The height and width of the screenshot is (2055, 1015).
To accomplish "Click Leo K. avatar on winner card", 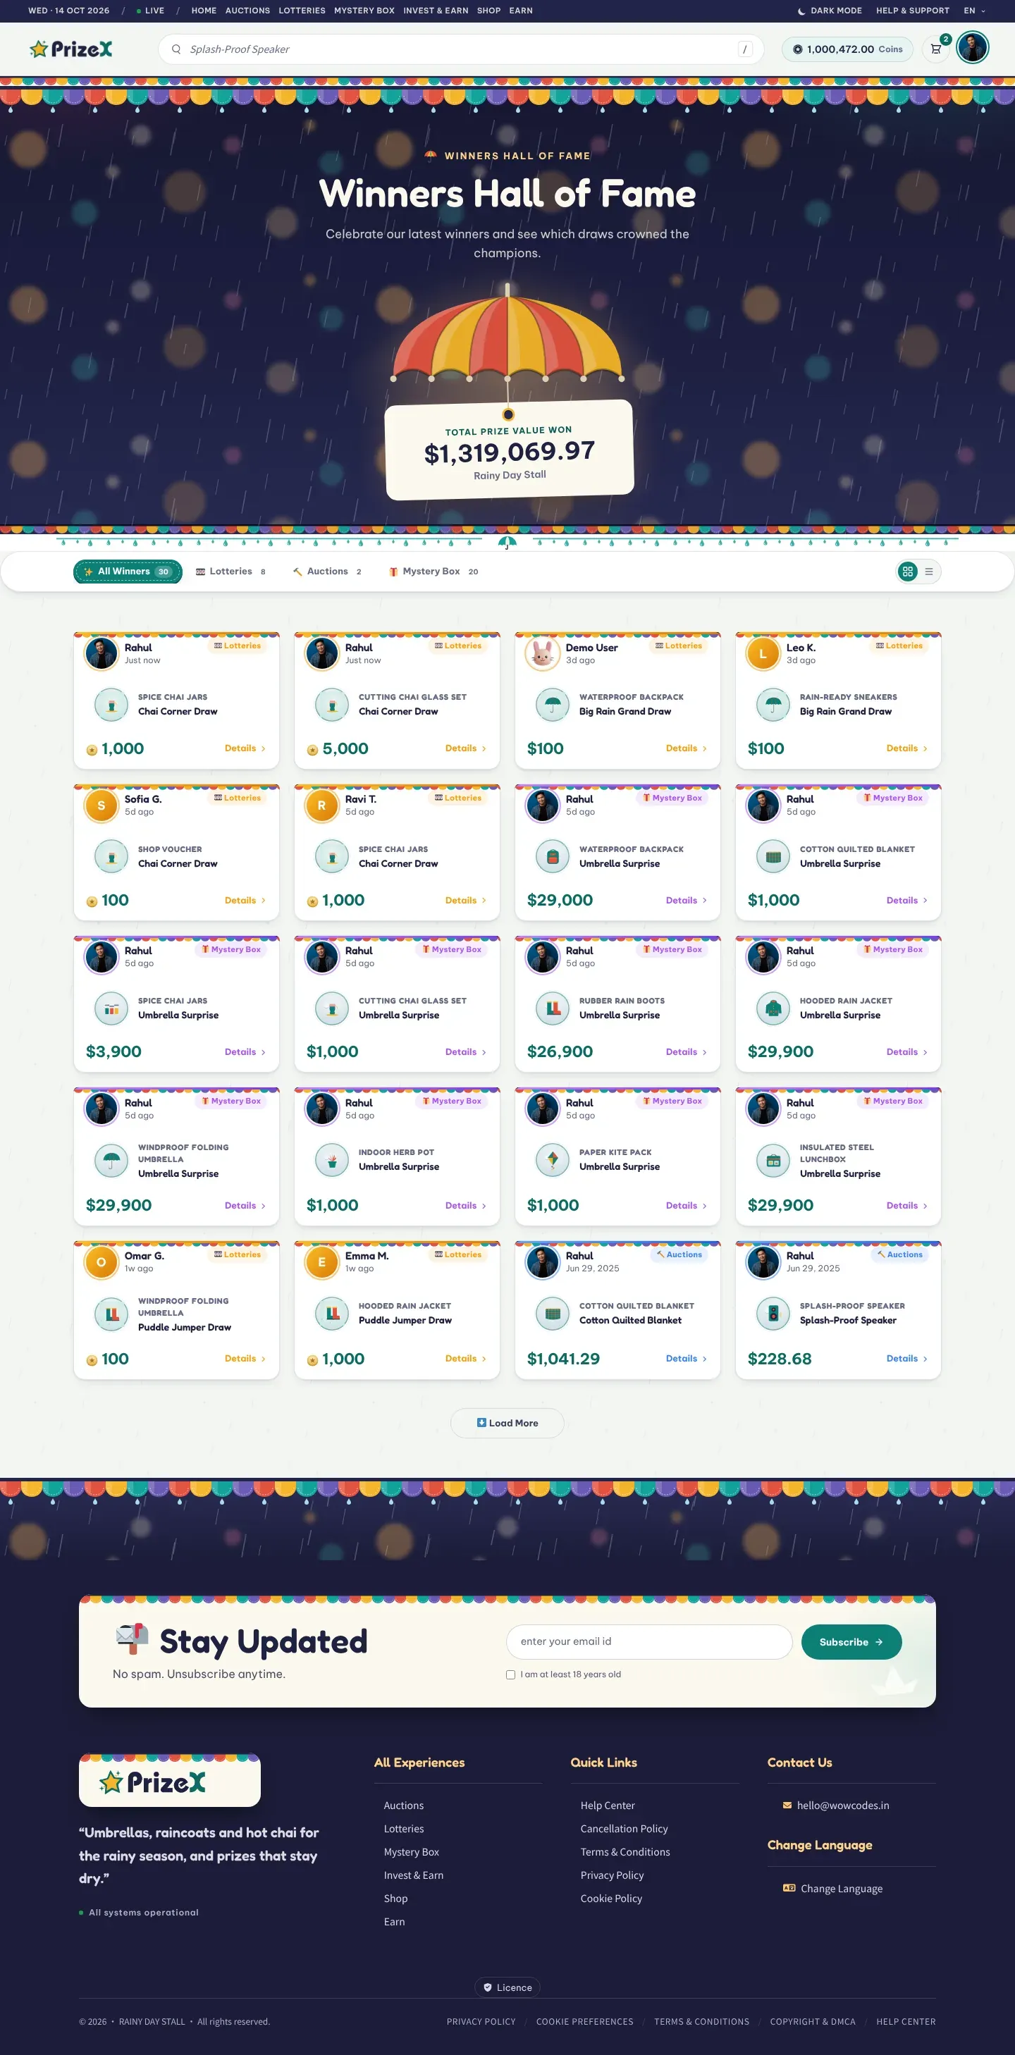I will click(763, 654).
